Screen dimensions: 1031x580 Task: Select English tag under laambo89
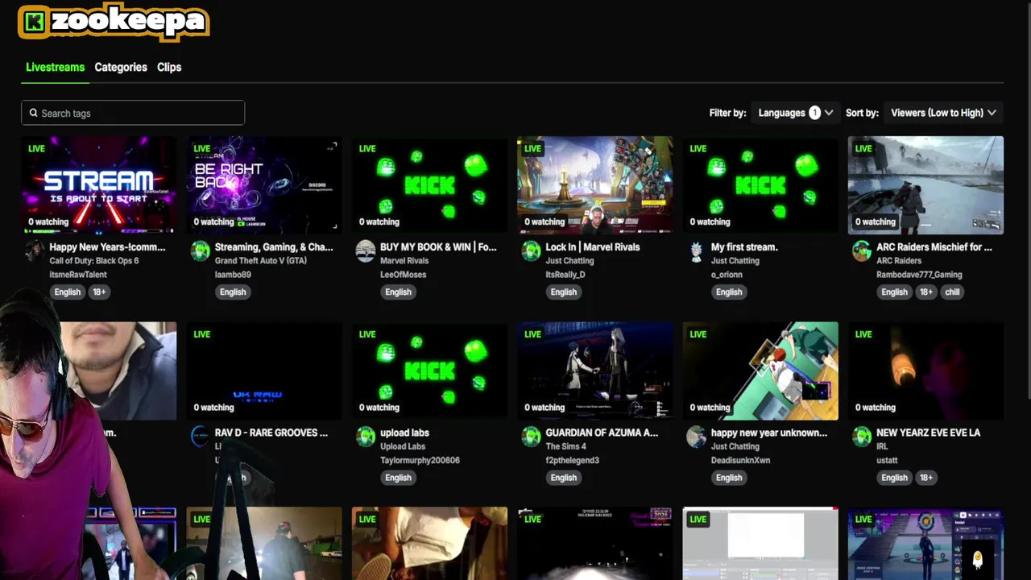click(x=233, y=292)
